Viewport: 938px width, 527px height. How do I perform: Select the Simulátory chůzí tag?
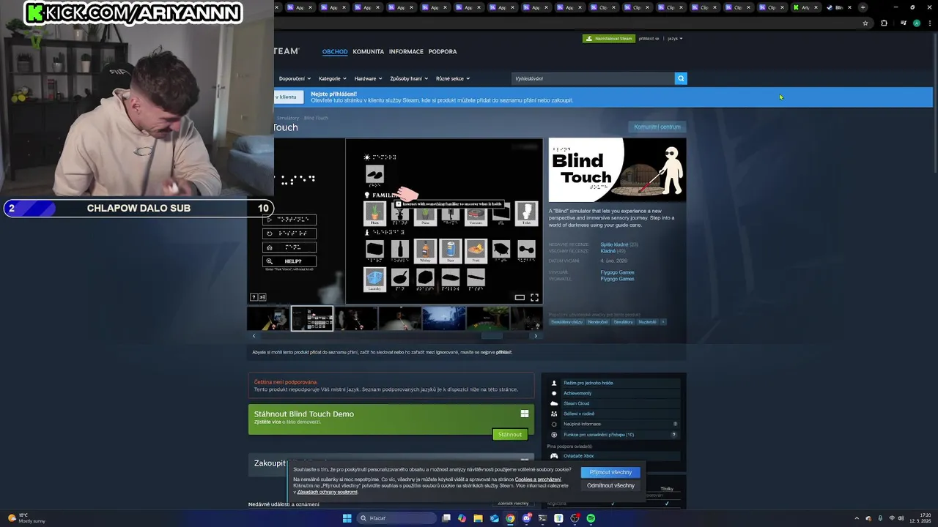(x=566, y=322)
